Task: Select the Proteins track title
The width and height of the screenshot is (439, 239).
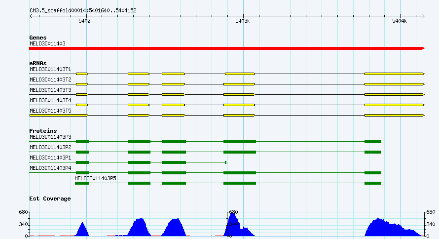Action: [43, 131]
